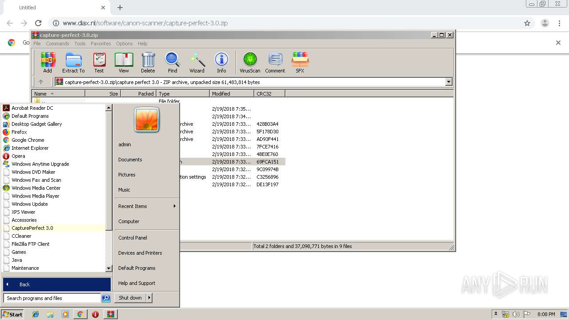
Task: Expand Recent Items submenu arrow
Action: (174, 206)
